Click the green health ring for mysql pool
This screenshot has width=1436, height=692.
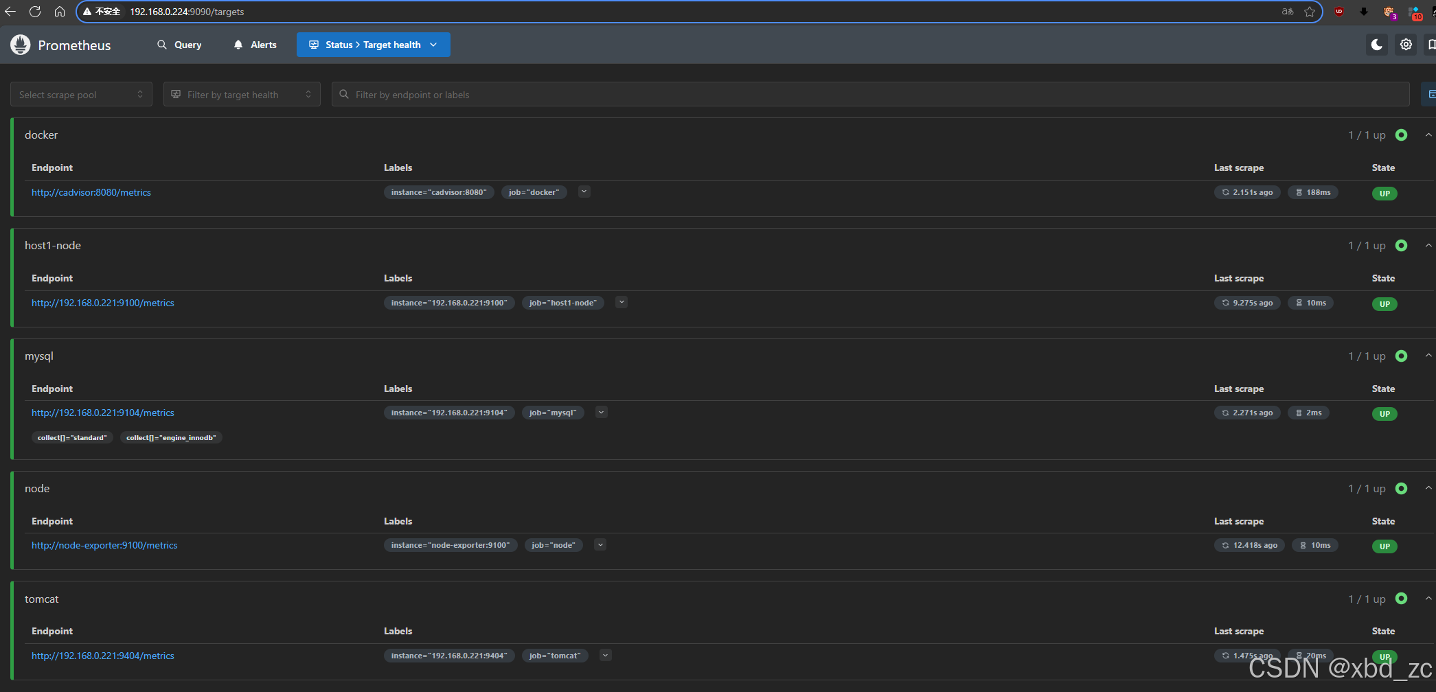[x=1402, y=356]
